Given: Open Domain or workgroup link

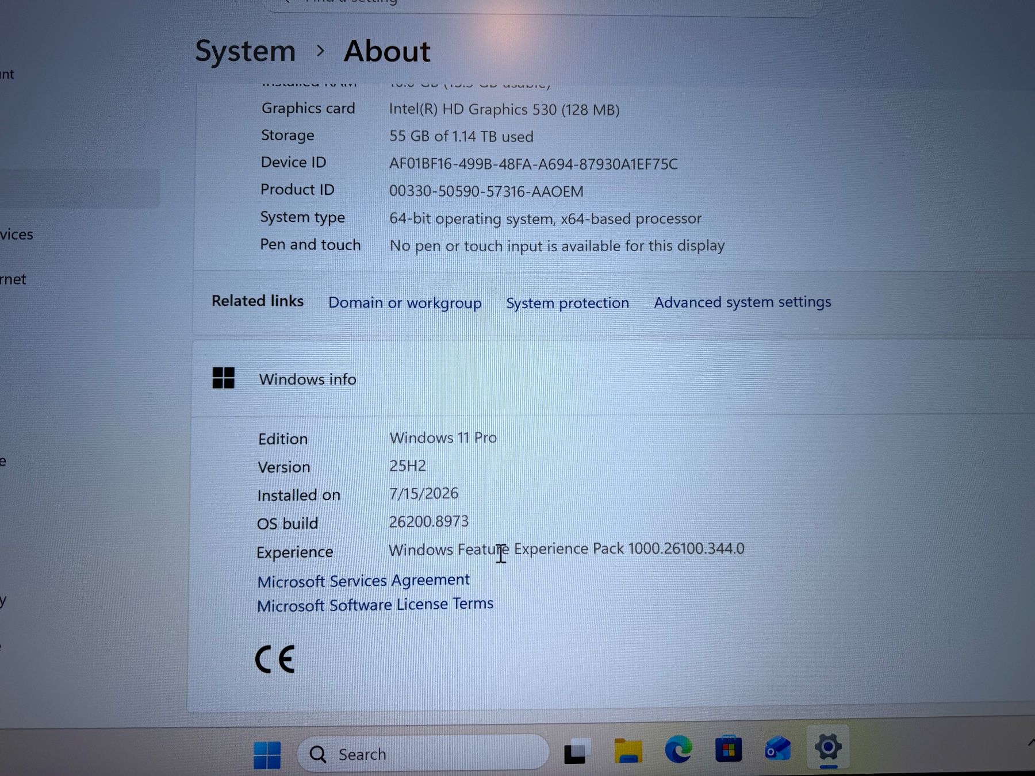Looking at the screenshot, I should click(x=405, y=303).
